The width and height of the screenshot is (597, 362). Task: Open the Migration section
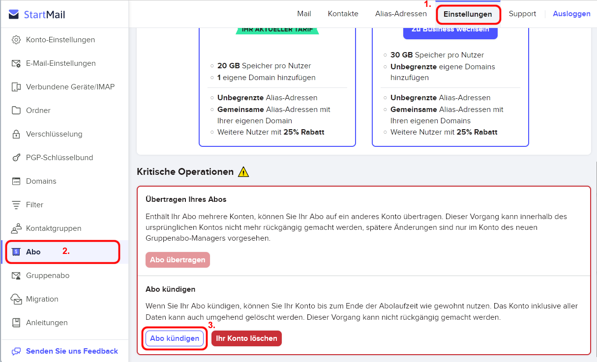click(64, 299)
